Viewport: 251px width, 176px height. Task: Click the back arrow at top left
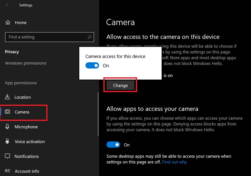click(x=7, y=4)
